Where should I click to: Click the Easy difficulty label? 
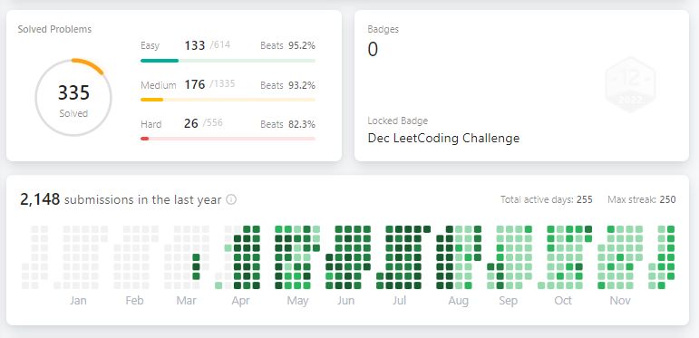click(150, 45)
